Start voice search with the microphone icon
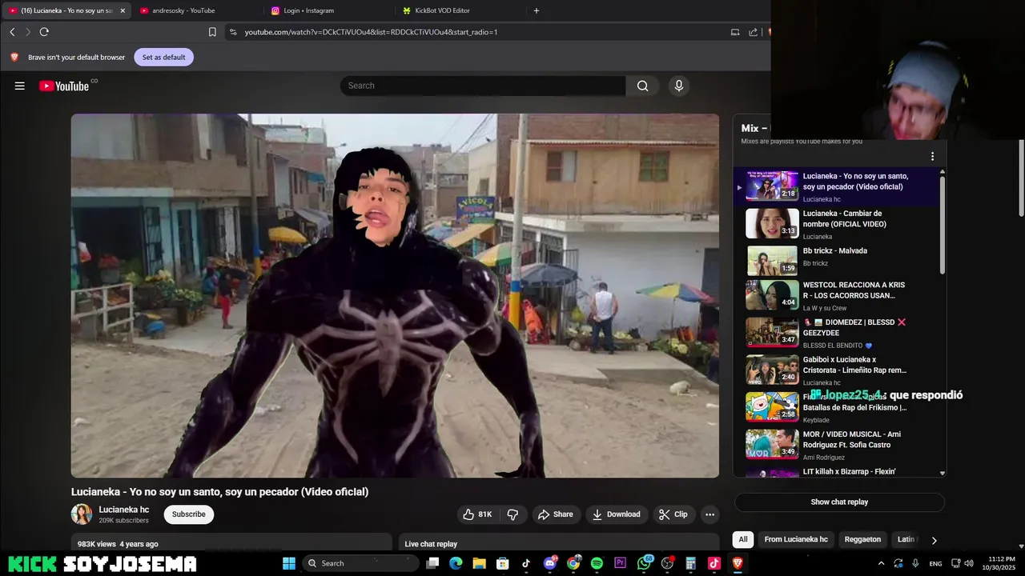Screen dimensions: 1025x576 tap(679, 86)
